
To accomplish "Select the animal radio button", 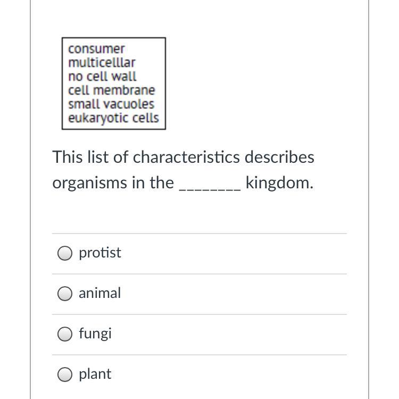I will pos(65,294).
